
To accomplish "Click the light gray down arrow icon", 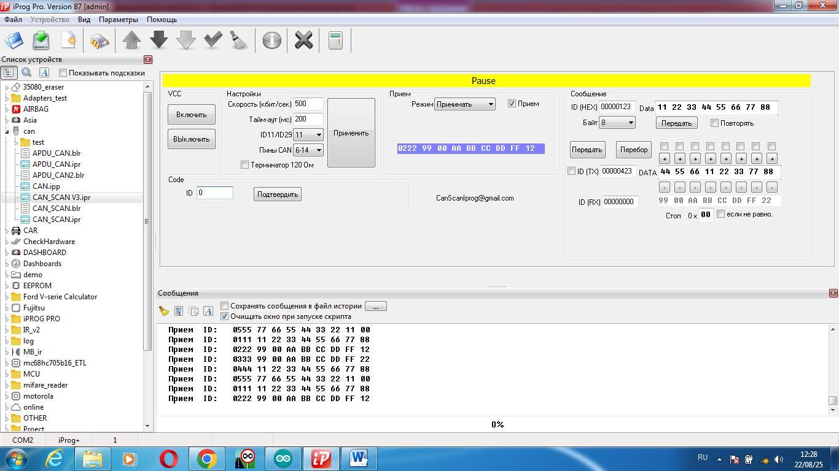I will click(186, 40).
